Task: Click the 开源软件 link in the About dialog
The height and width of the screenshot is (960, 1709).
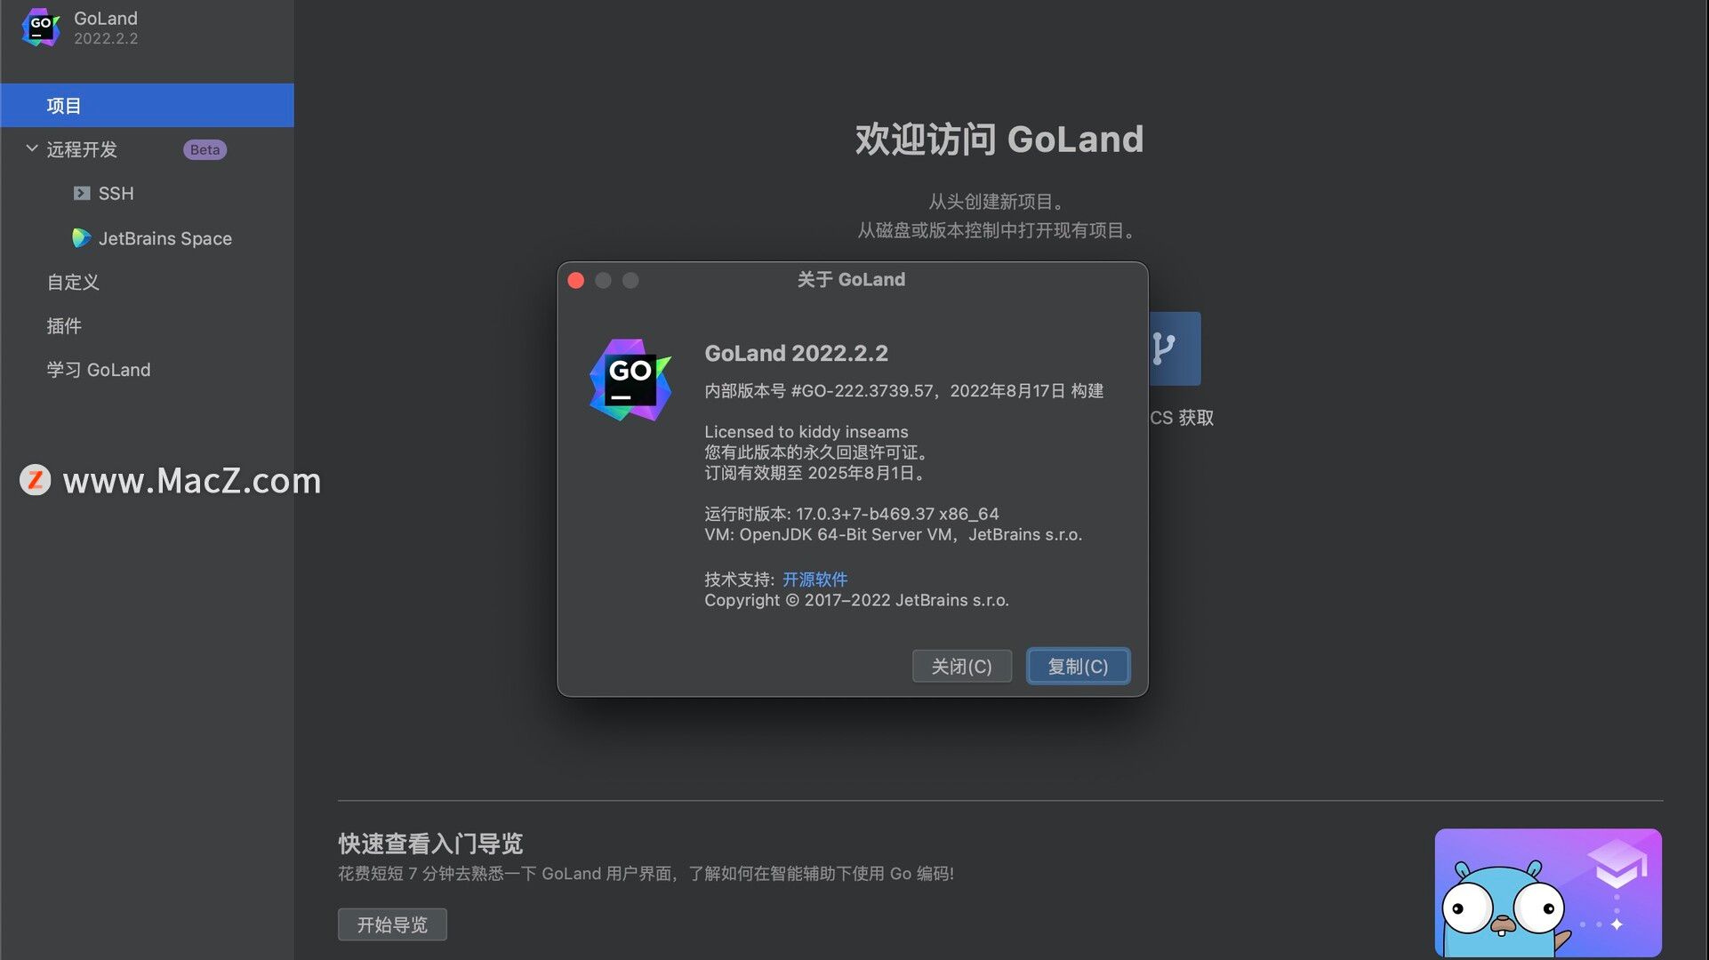Action: pyautogui.click(x=814, y=579)
